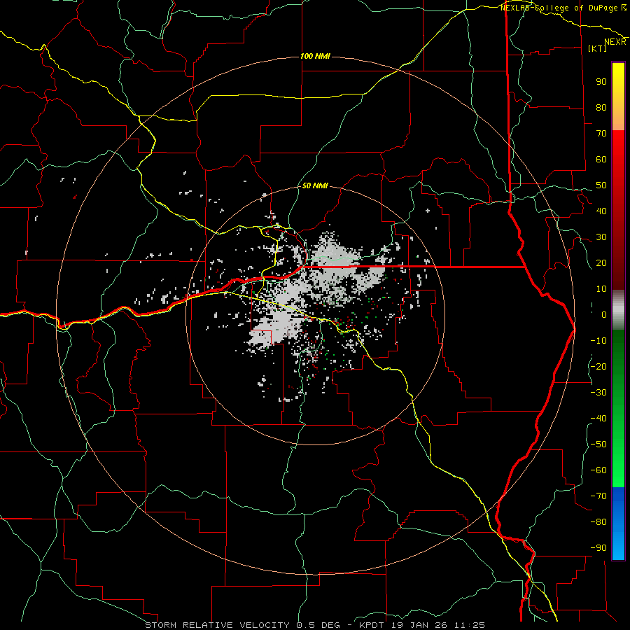Click the 90 value on velocity scale
Image resolution: width=630 pixels, height=630 pixels.
(x=601, y=82)
